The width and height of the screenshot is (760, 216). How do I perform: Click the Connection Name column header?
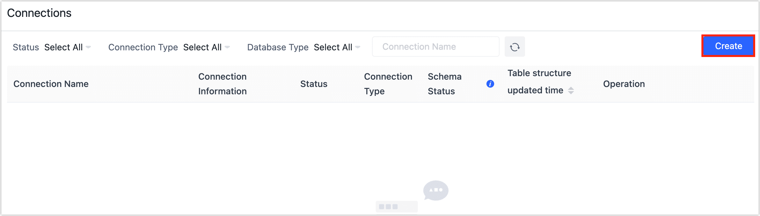(x=51, y=84)
